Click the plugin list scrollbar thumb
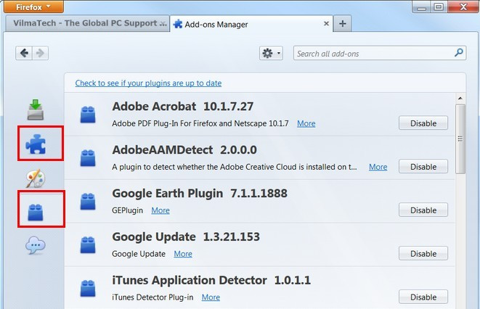Screen dimensions: 480x309 (x=460, y=139)
